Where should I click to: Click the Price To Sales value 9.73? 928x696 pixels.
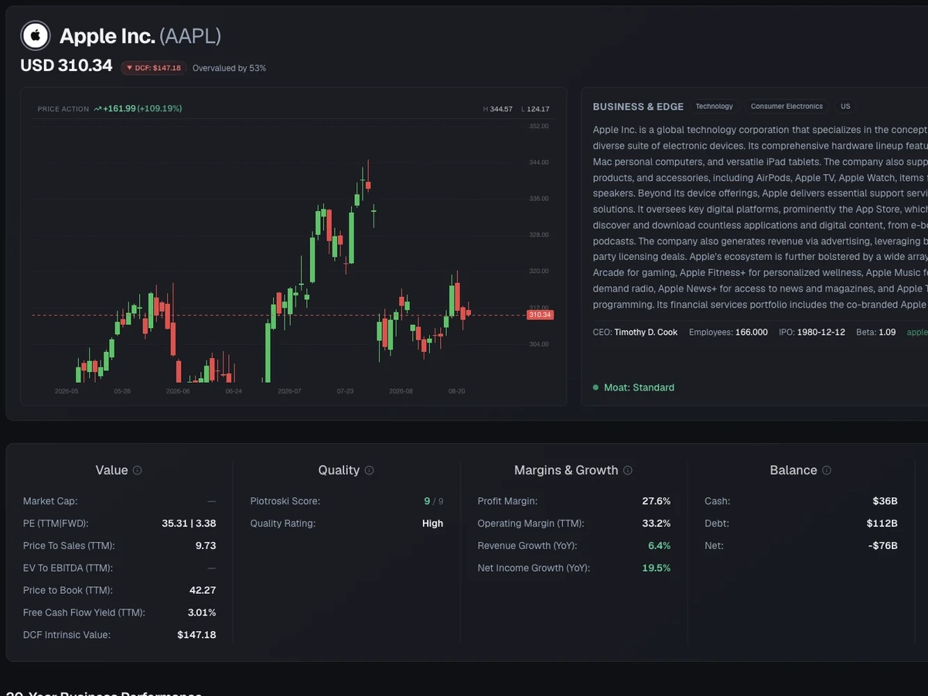[x=206, y=545]
